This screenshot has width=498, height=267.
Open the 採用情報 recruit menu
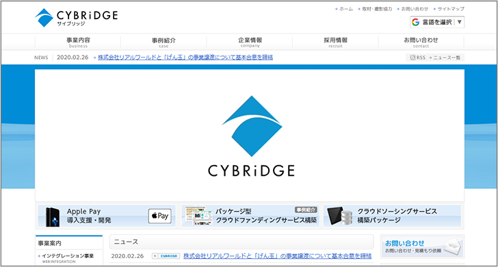(x=335, y=42)
